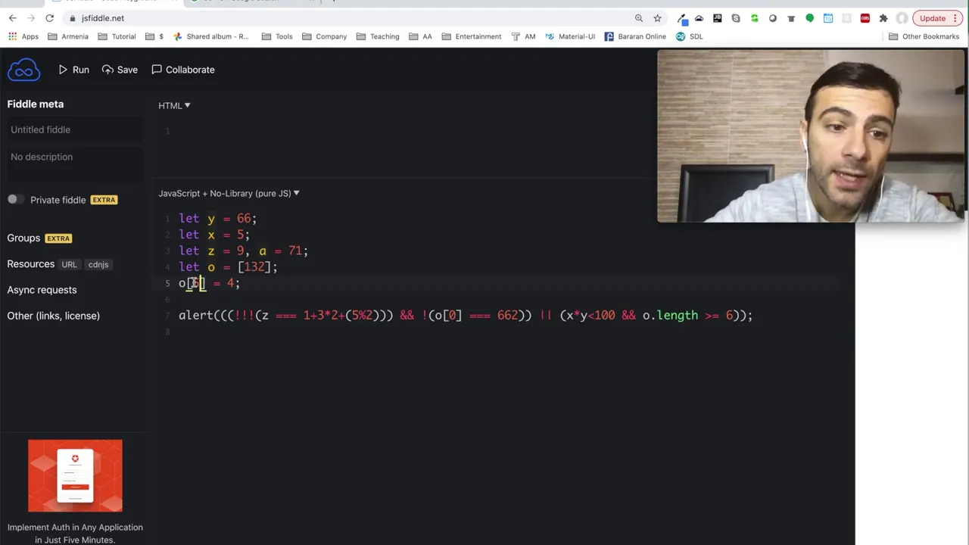
Task: Open the $ bookmarks folder
Action: tap(154, 36)
